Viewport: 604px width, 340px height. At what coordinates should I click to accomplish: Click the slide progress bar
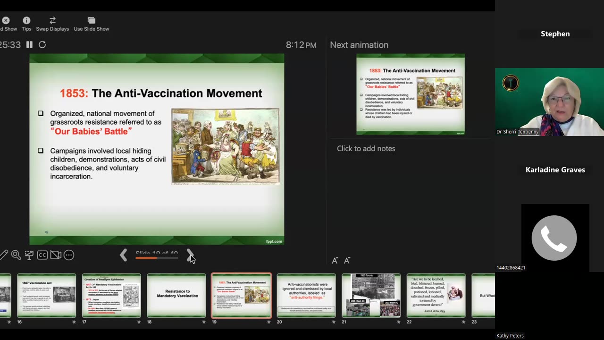coord(157,258)
